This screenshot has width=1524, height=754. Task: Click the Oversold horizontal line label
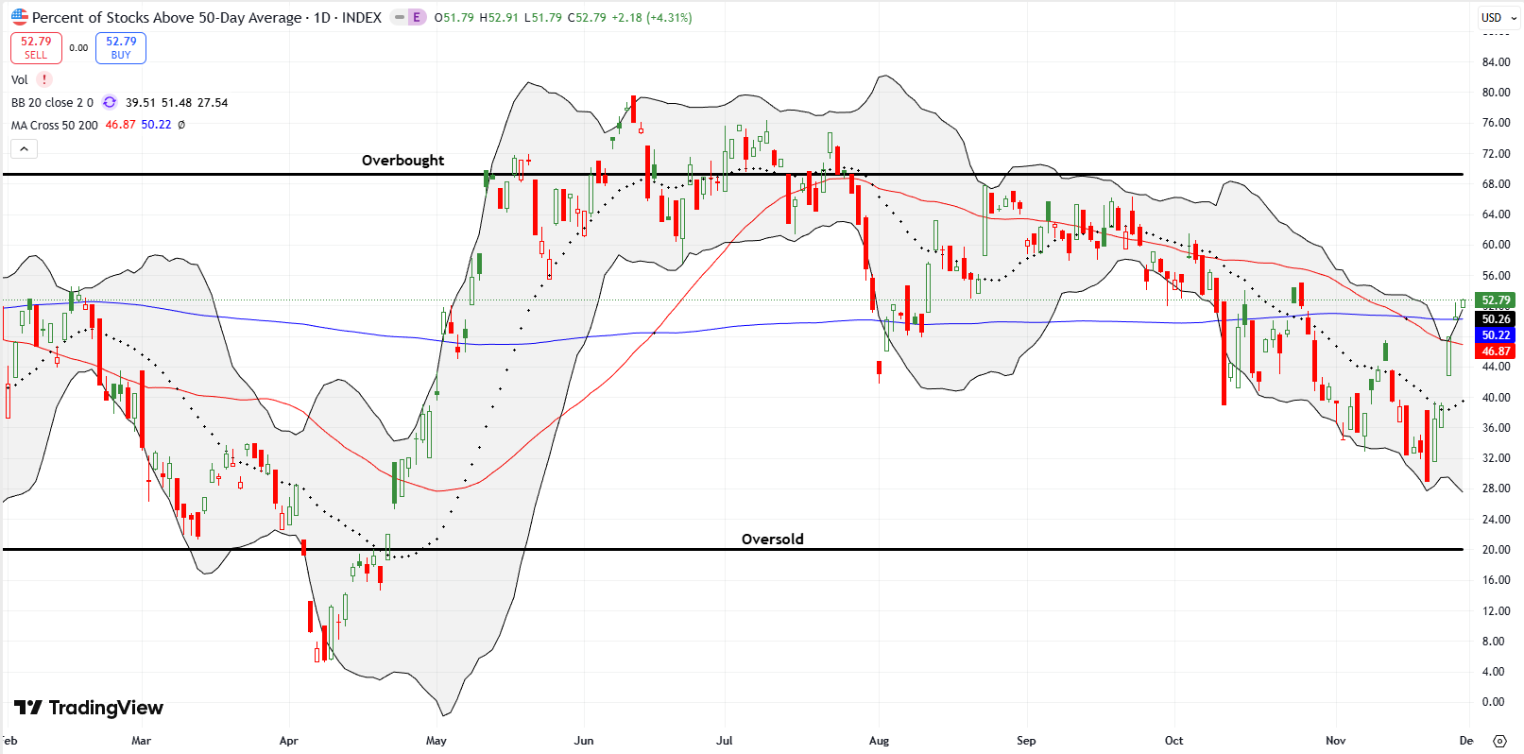point(772,540)
